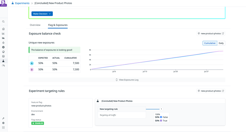The image size is (246, 132).
Task: Click the expand arrows icon beside View Exposures Log
Action: click(x=117, y=80)
